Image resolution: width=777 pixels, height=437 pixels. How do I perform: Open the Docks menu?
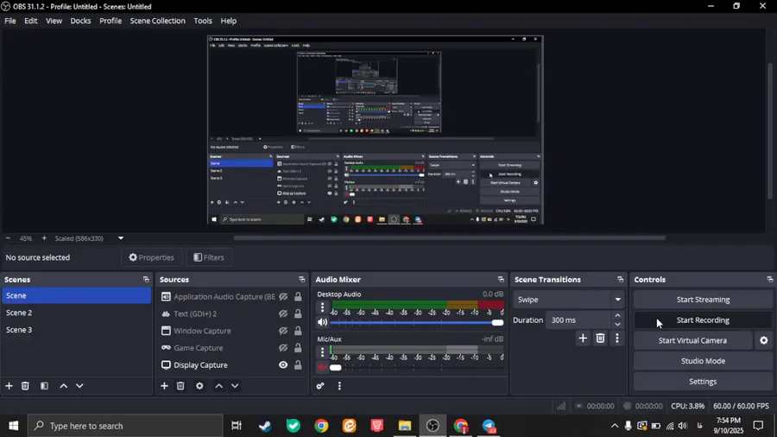80,21
